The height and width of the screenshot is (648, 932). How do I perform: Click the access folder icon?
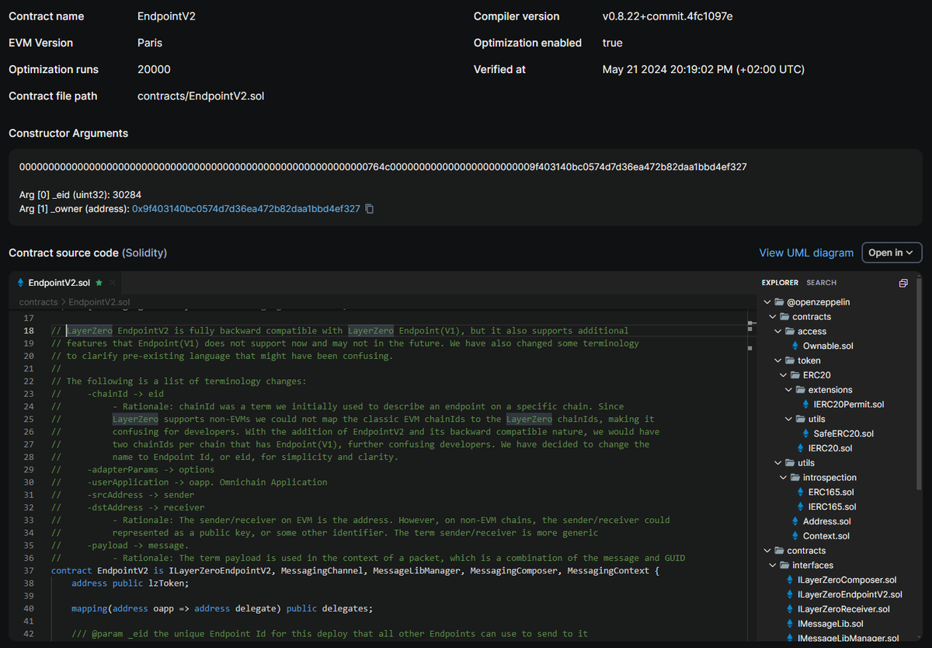tap(790, 331)
